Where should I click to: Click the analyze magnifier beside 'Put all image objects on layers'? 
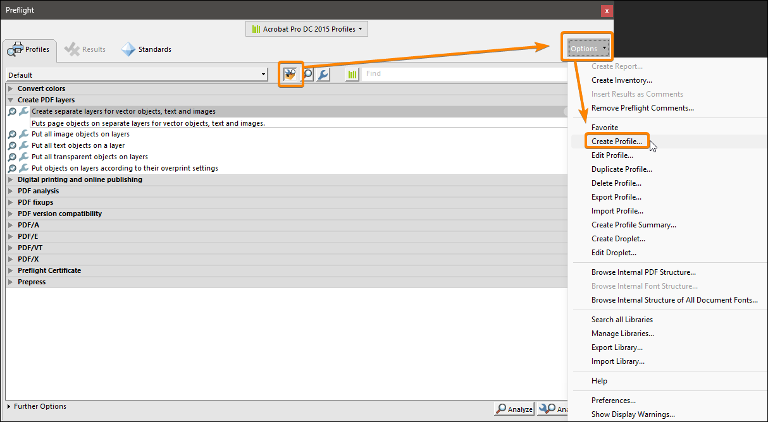tap(11, 134)
